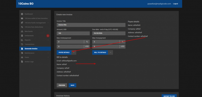Click the 10Coins wallet card icon

(x=22, y=18)
